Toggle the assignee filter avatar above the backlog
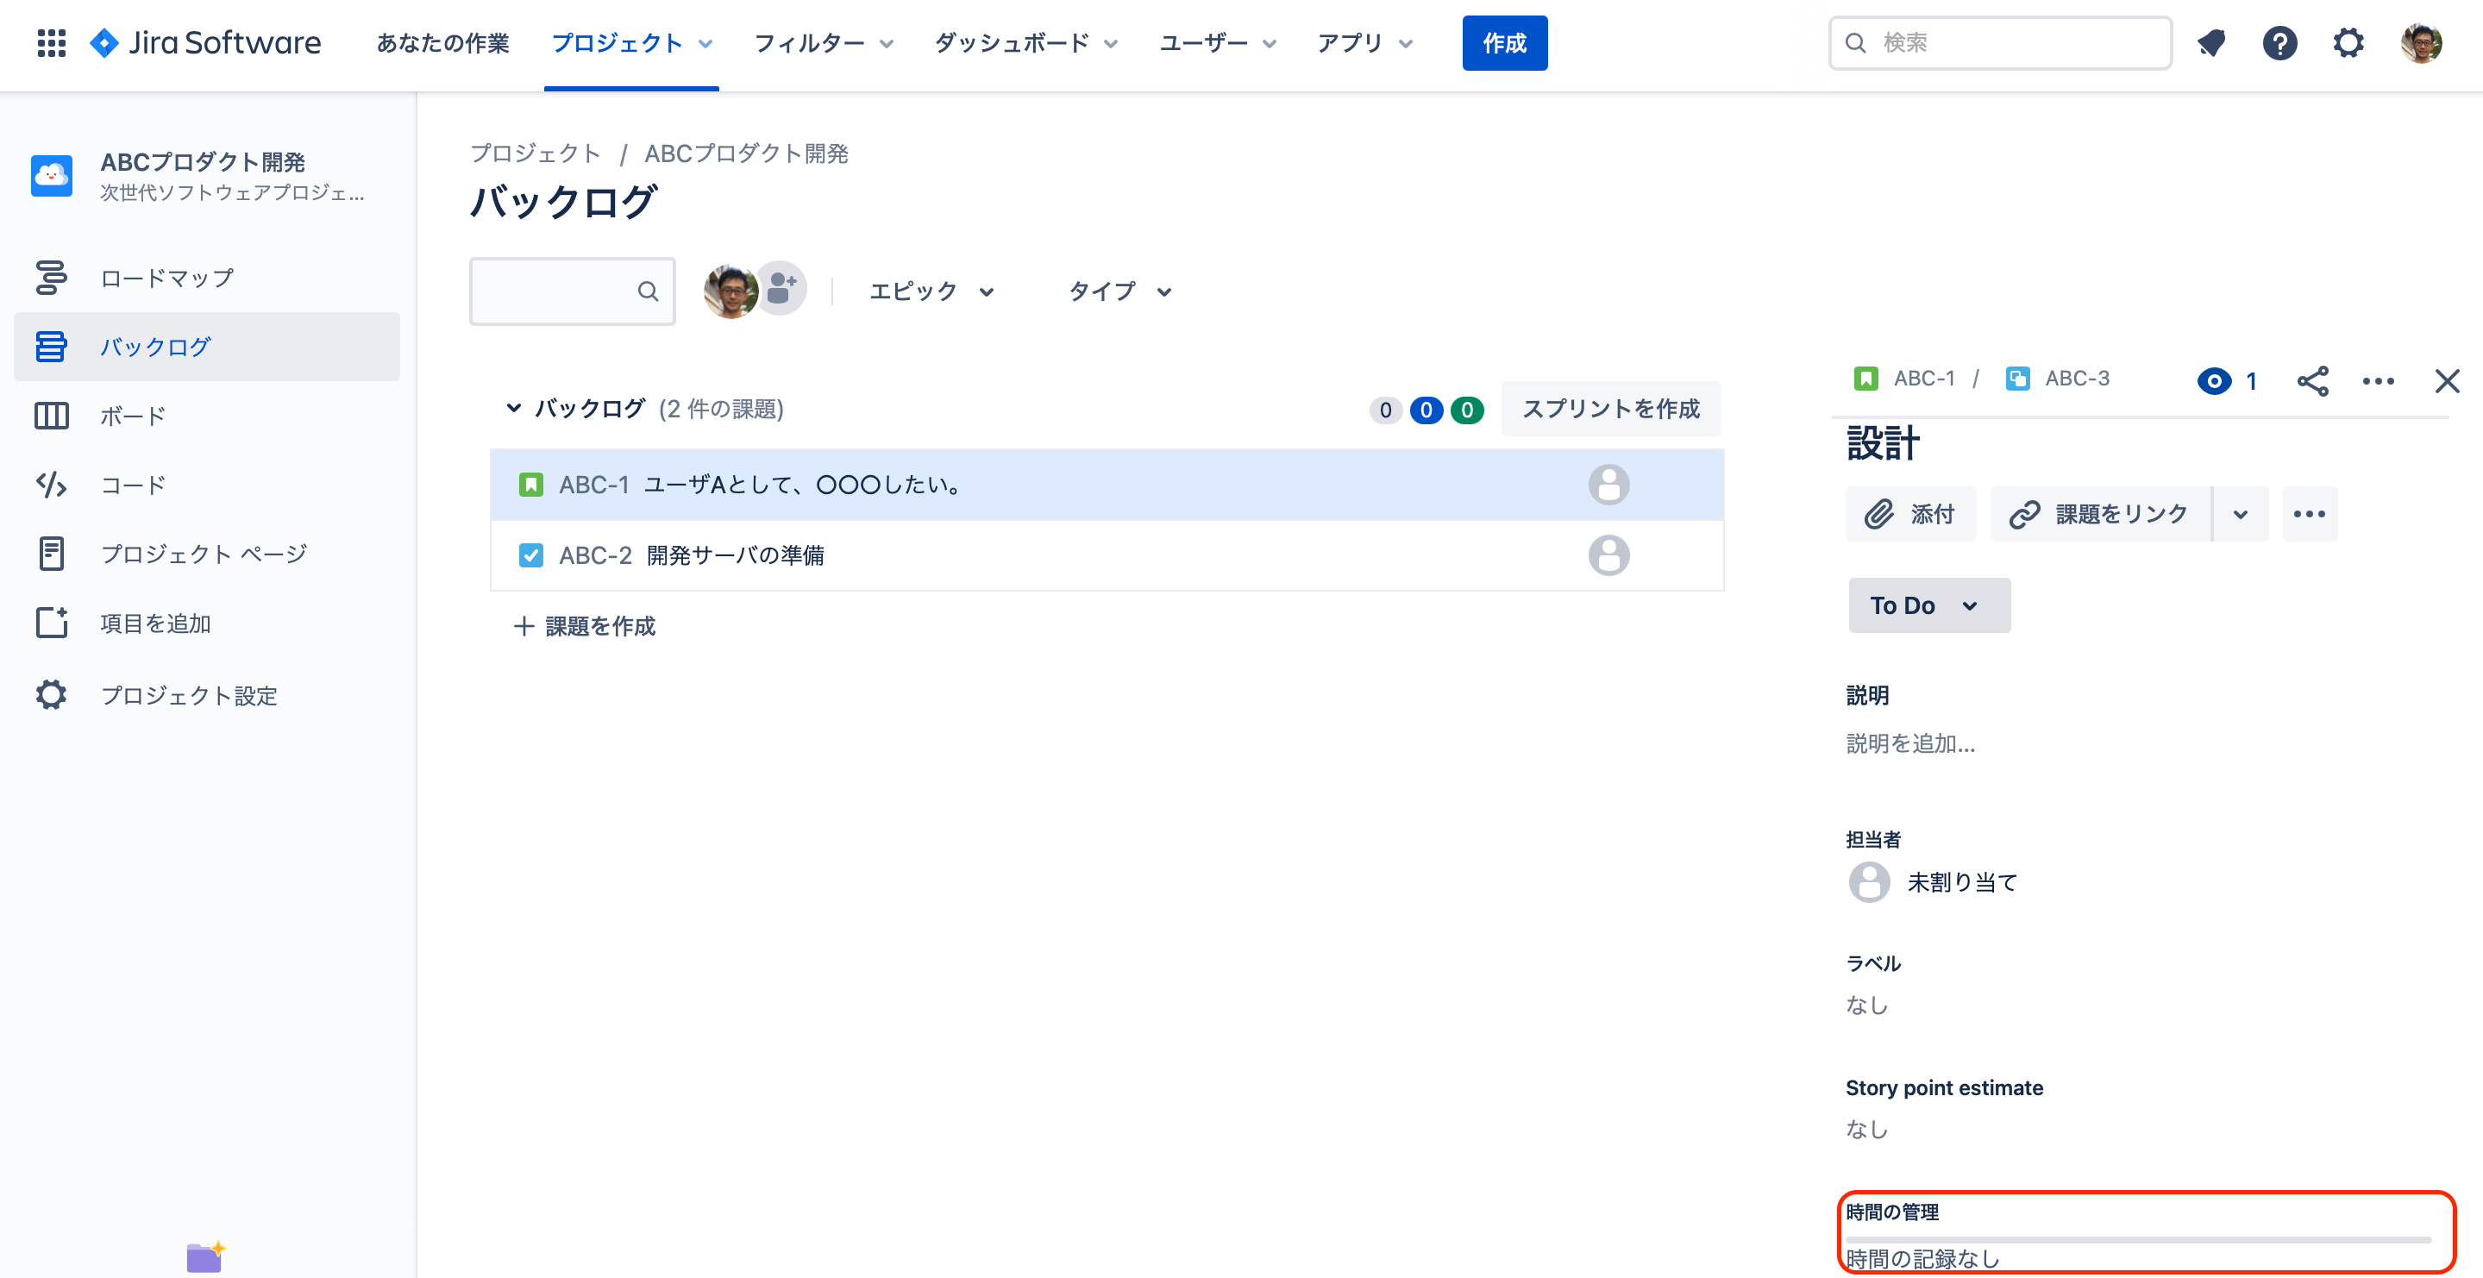The height and width of the screenshot is (1278, 2483). point(730,289)
